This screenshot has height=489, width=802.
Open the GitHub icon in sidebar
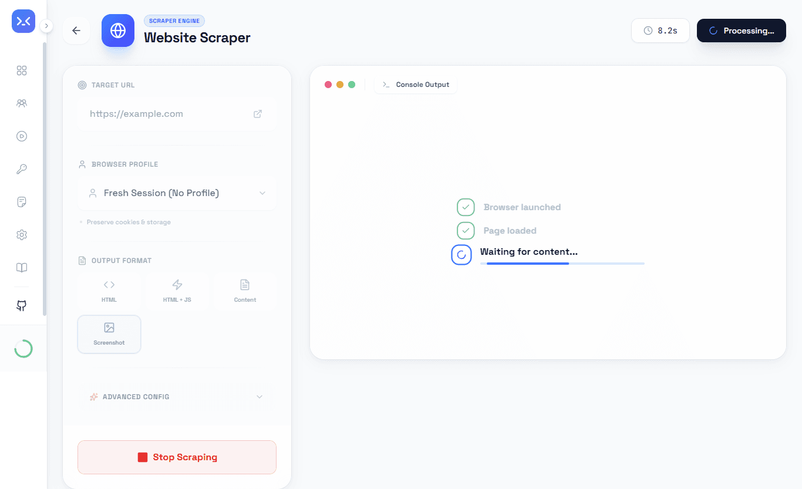coord(22,305)
